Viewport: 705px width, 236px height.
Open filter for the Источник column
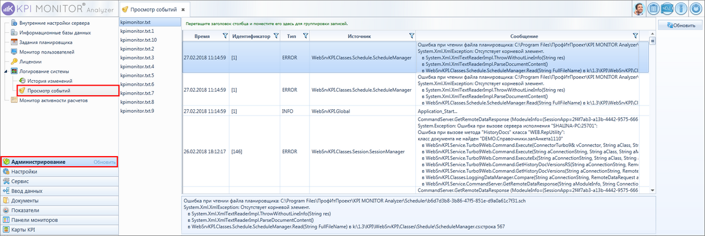411,36
